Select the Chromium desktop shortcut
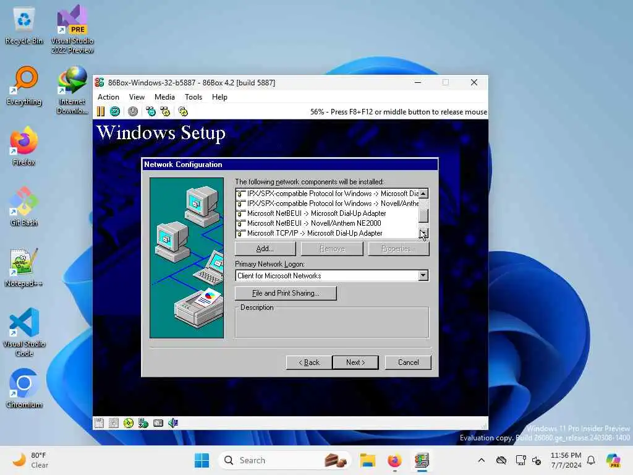This screenshot has width=633, height=475. 24,388
